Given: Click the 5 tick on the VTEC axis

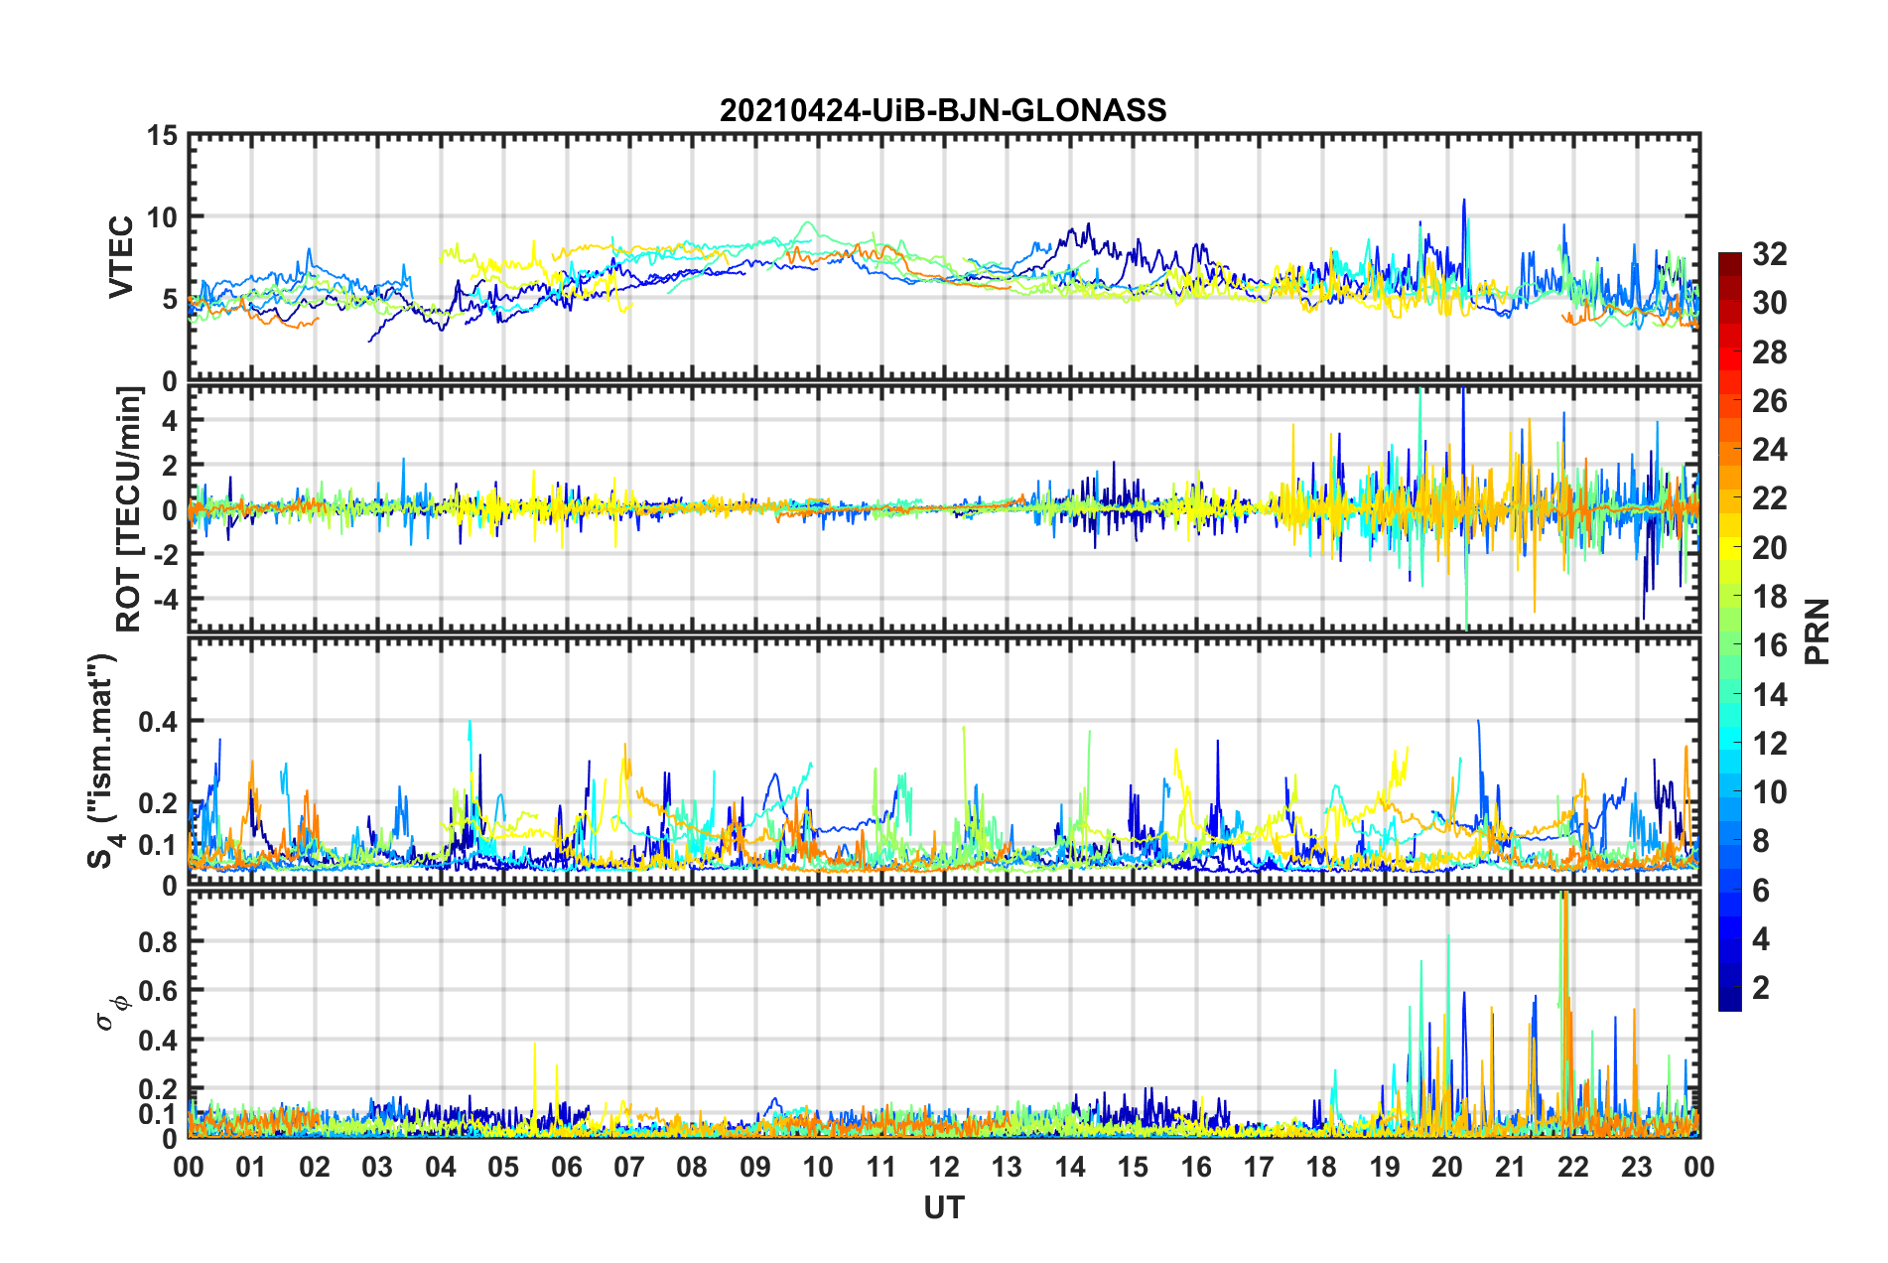Looking at the screenshot, I should click(x=170, y=299).
